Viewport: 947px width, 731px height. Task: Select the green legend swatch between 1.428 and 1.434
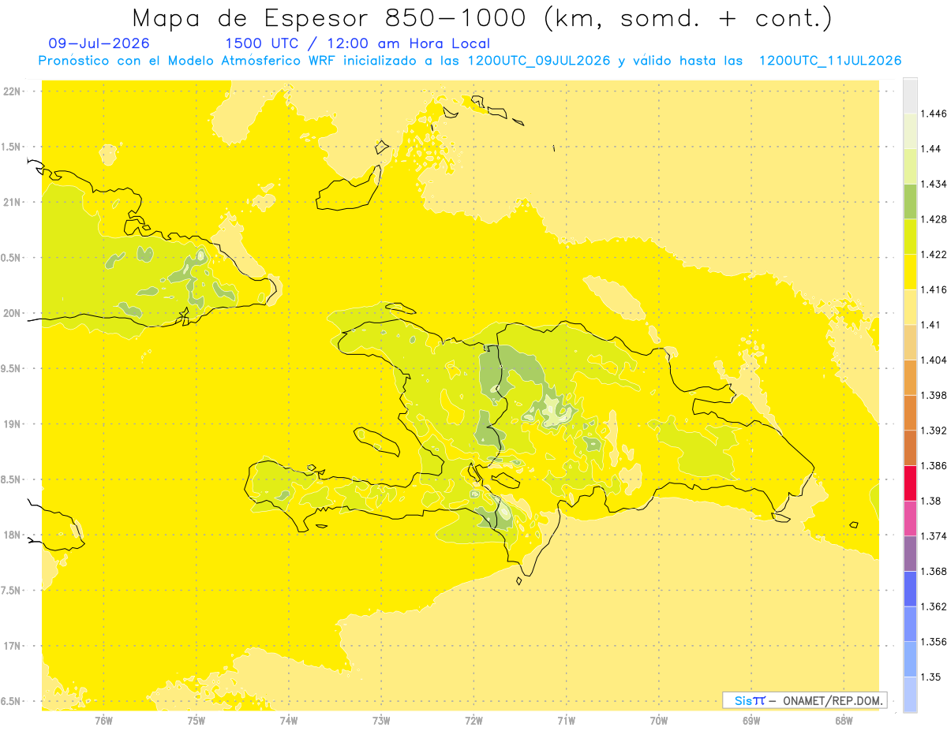pyautogui.click(x=910, y=201)
